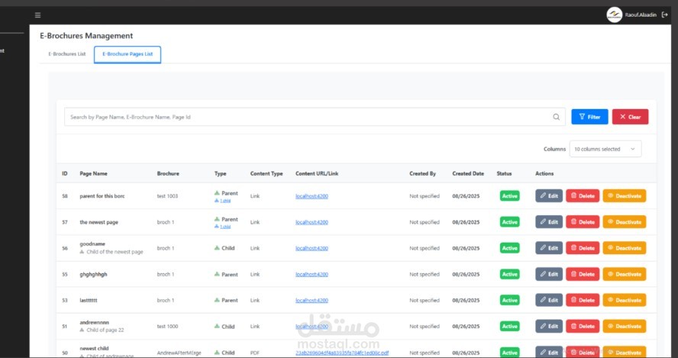Click the Child type icon for 'andrewnnnn'
Screen dimensions: 678x358
(217, 327)
